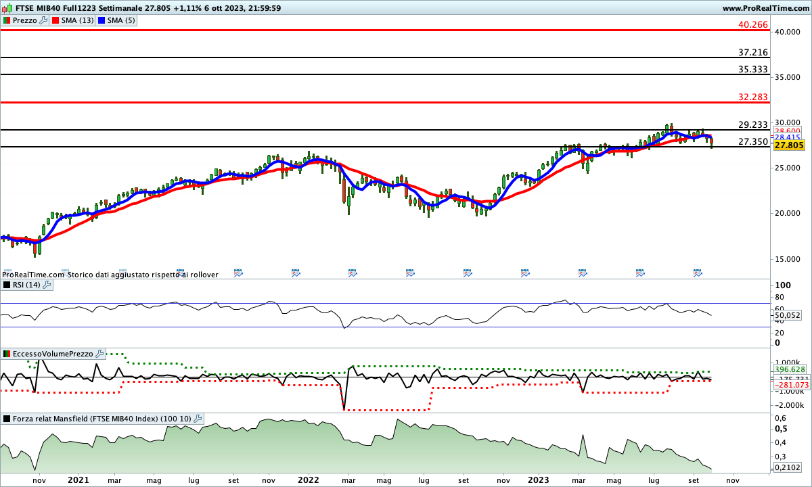
Task: Select the EccessoVolumePrezzo indicator label
Action: (x=53, y=354)
